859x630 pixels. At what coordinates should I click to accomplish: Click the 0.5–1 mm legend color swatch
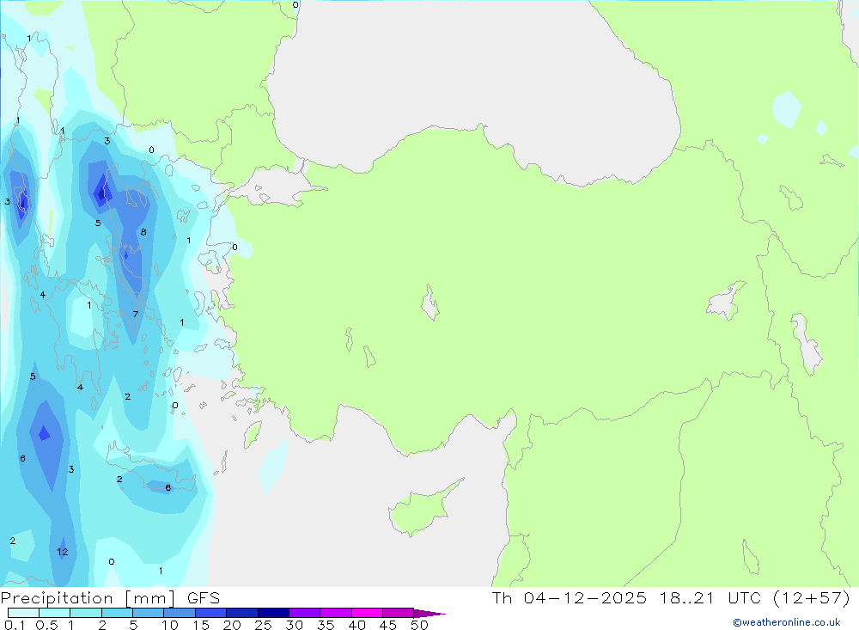pos(54,613)
